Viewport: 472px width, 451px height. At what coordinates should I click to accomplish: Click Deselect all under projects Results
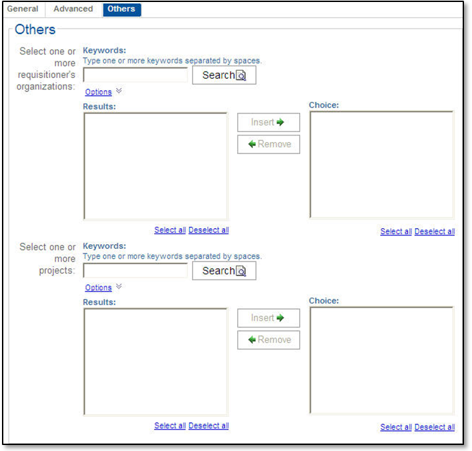point(209,426)
